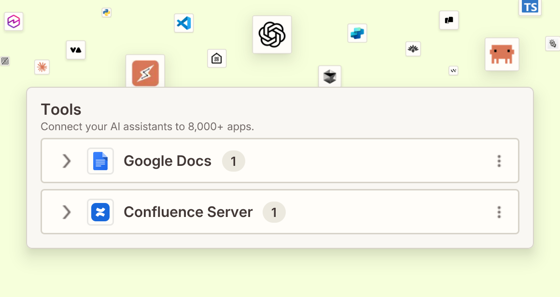
Task: Click the "Google Docs" label
Action: (168, 161)
